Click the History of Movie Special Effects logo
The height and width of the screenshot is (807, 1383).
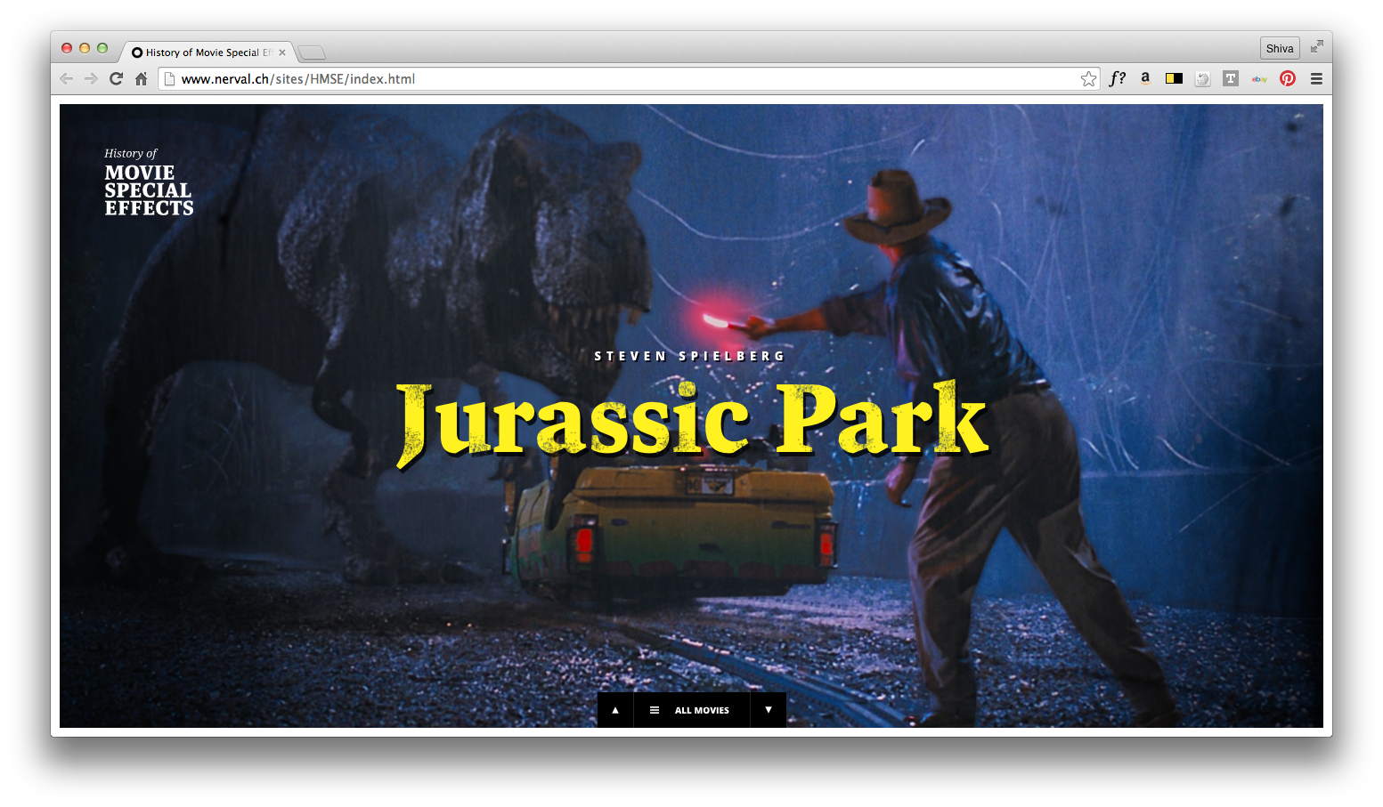[x=148, y=183]
